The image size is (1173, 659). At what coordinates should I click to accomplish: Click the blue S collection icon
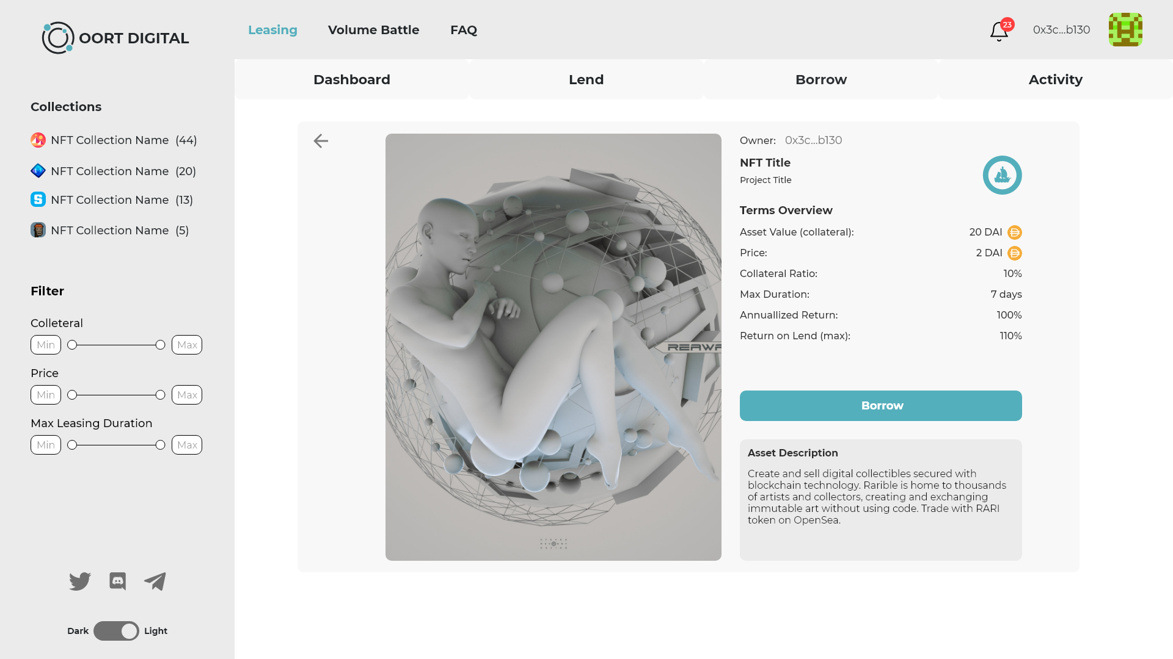click(38, 200)
